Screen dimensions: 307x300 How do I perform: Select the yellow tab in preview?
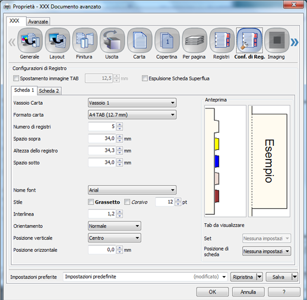click(x=217, y=144)
